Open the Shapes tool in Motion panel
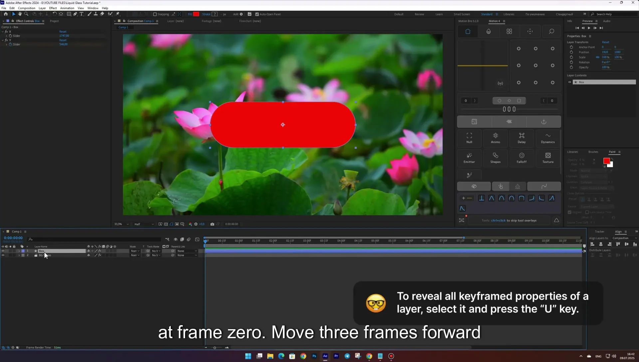 coord(496,158)
